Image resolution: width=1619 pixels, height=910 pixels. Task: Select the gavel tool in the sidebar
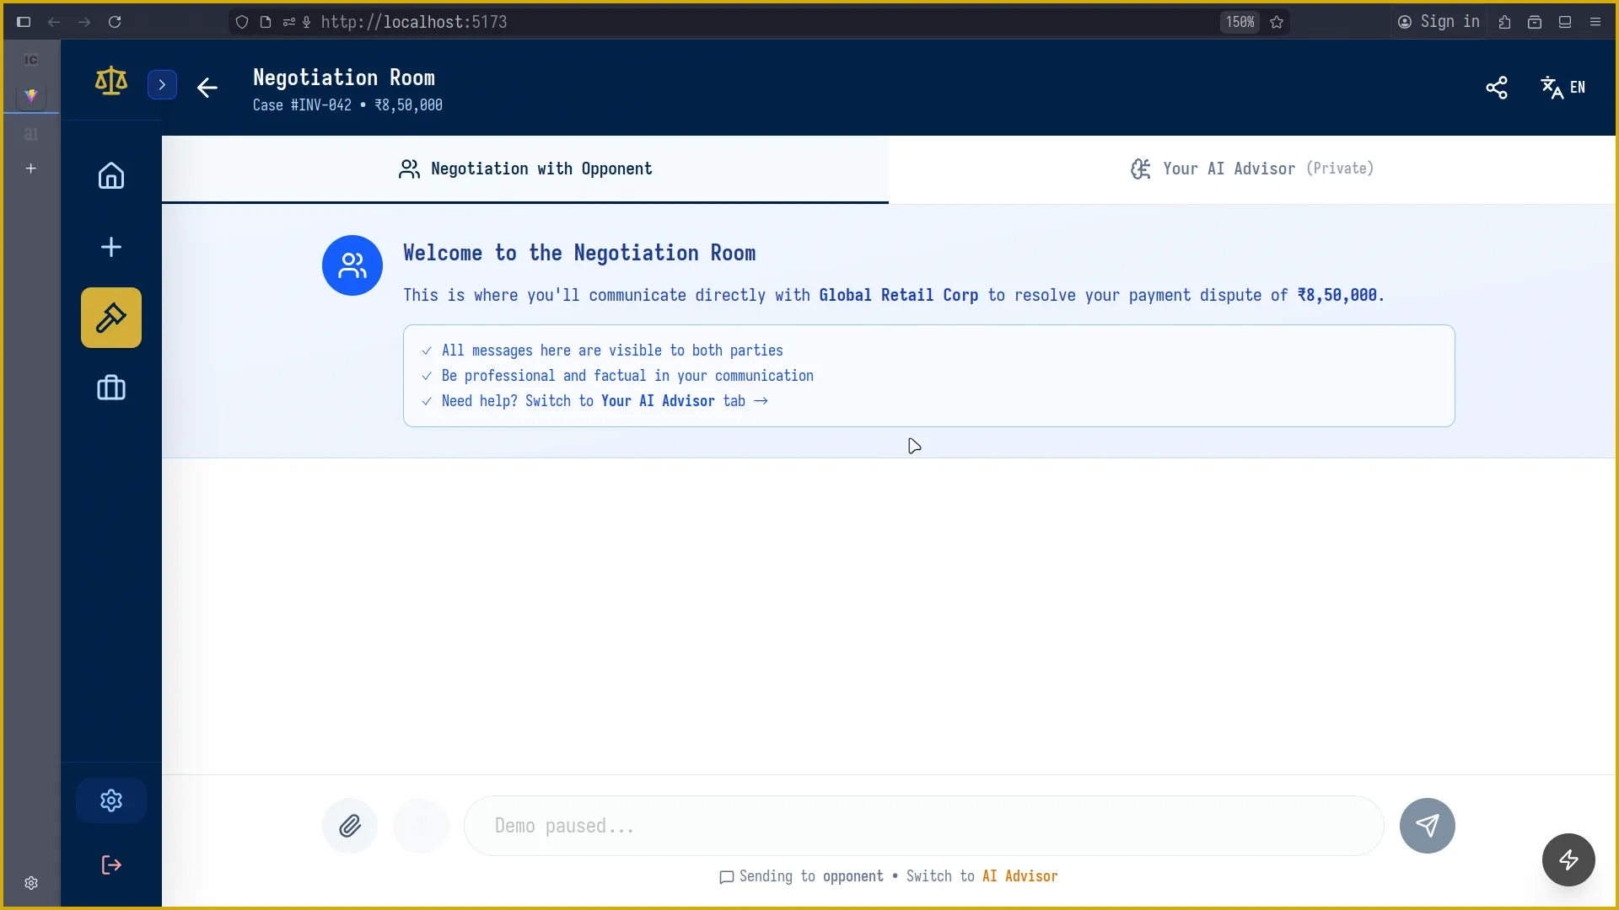110,318
